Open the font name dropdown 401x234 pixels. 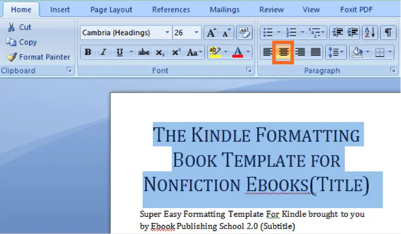tap(167, 33)
